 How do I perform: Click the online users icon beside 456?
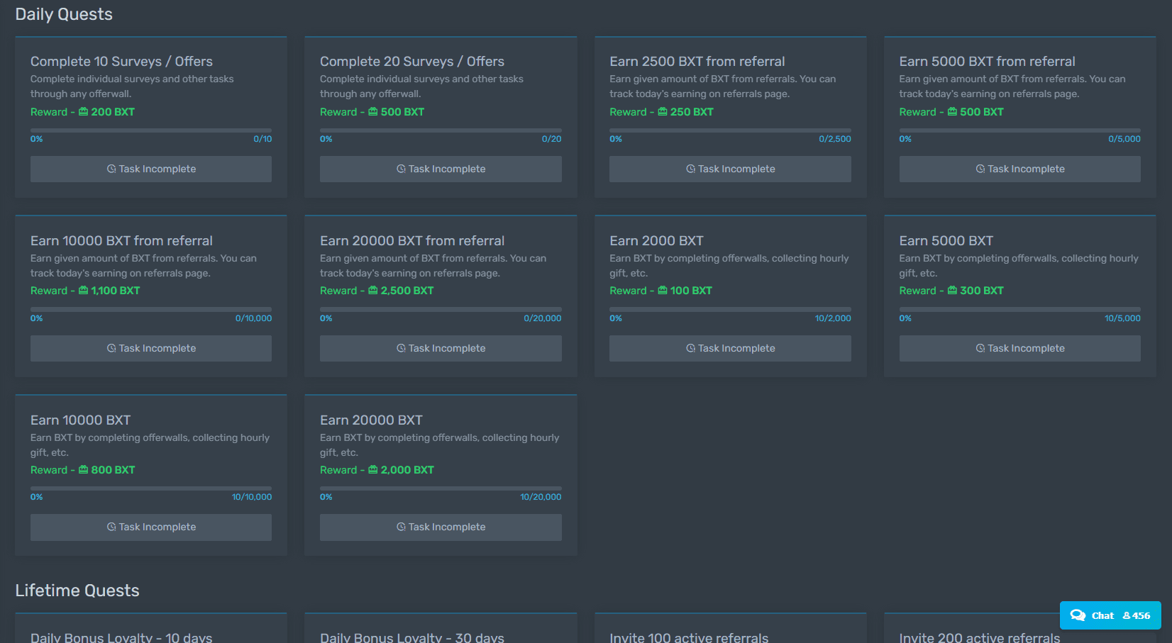(1126, 616)
